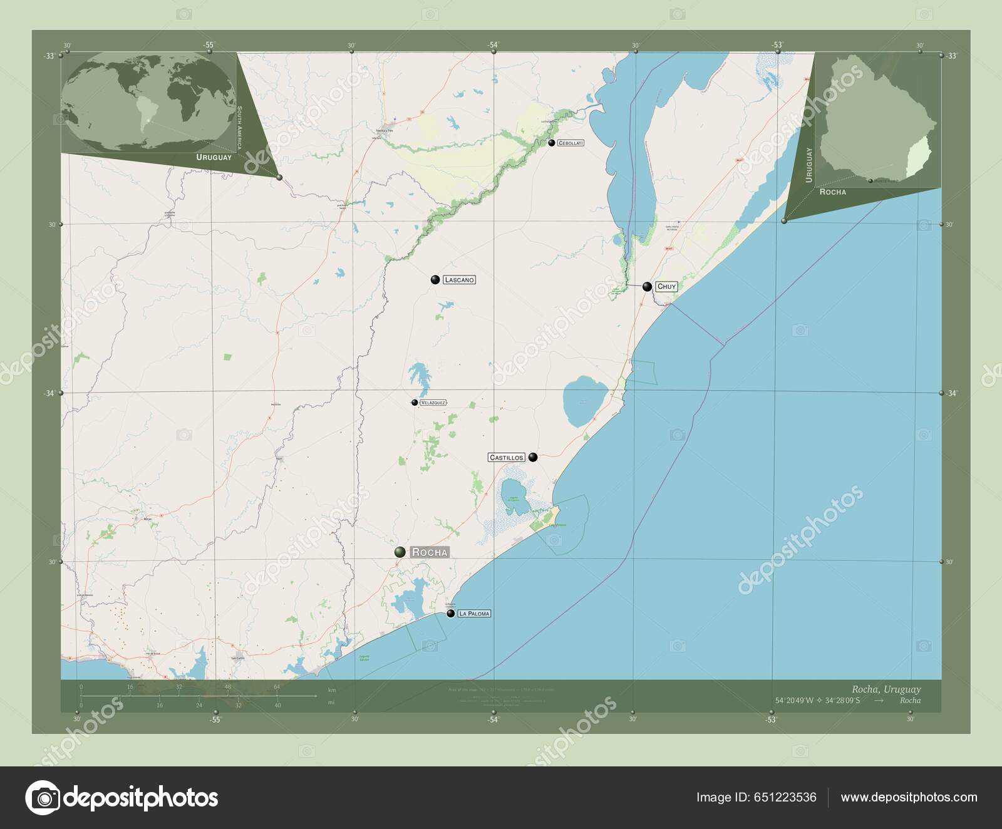The width and height of the screenshot is (1002, 829).
Task: Select the Rocha city marker
Action: (401, 552)
